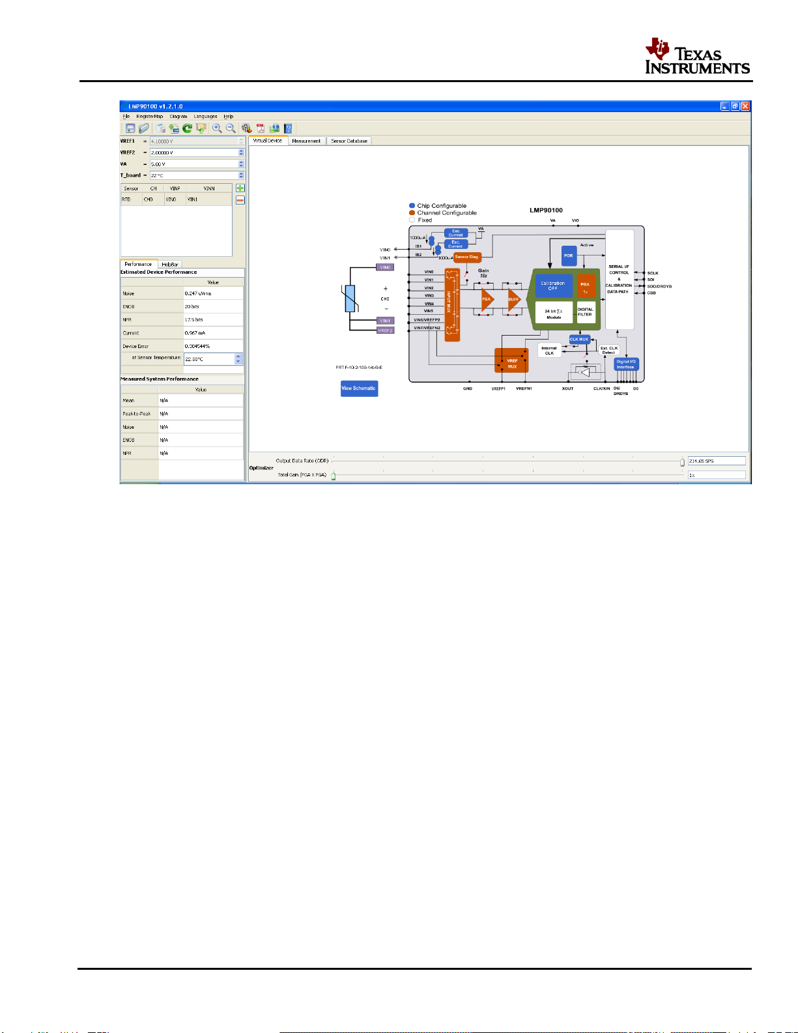Select the Performance tab
The width and height of the screenshot is (798, 1033).
(138, 264)
